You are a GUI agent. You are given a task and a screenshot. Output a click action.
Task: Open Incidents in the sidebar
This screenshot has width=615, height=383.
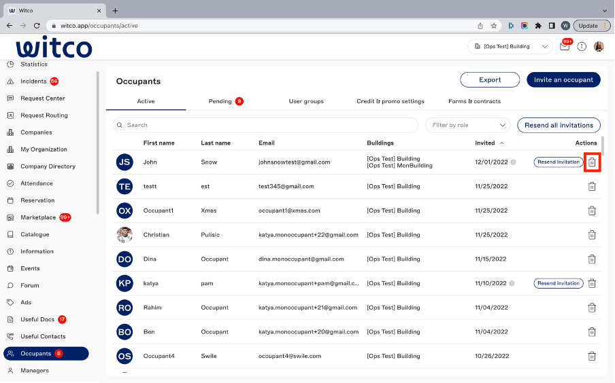click(33, 81)
